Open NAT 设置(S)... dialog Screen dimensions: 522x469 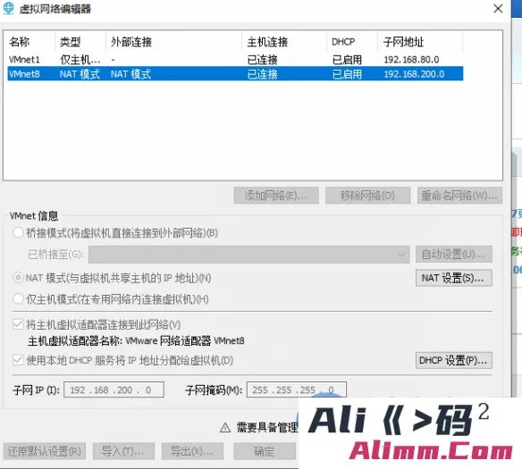tap(454, 278)
